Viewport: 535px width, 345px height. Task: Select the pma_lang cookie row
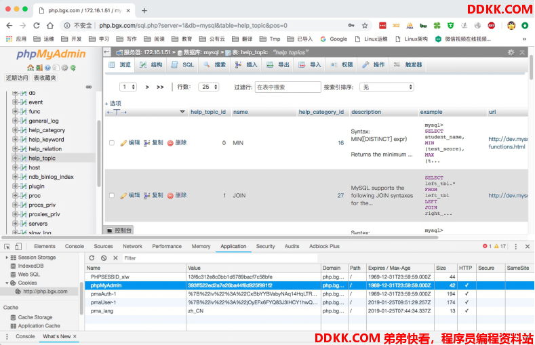click(x=309, y=311)
